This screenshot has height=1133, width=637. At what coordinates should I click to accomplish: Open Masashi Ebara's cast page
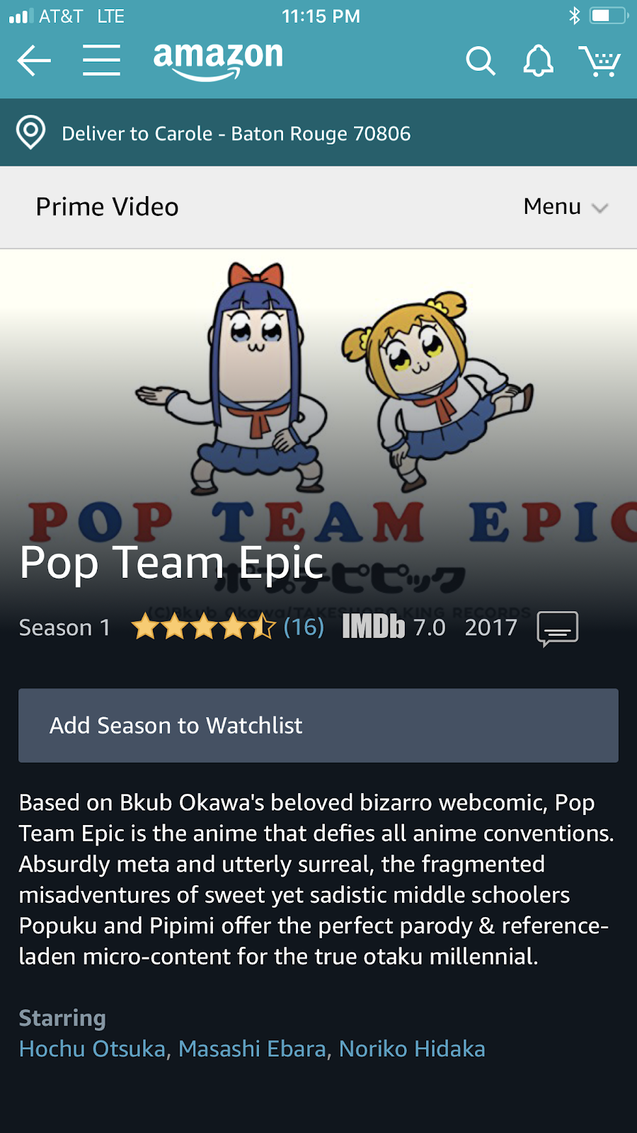[252, 1049]
